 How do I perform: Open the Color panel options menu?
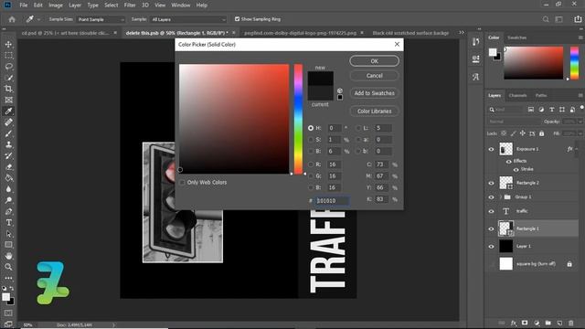580,37
